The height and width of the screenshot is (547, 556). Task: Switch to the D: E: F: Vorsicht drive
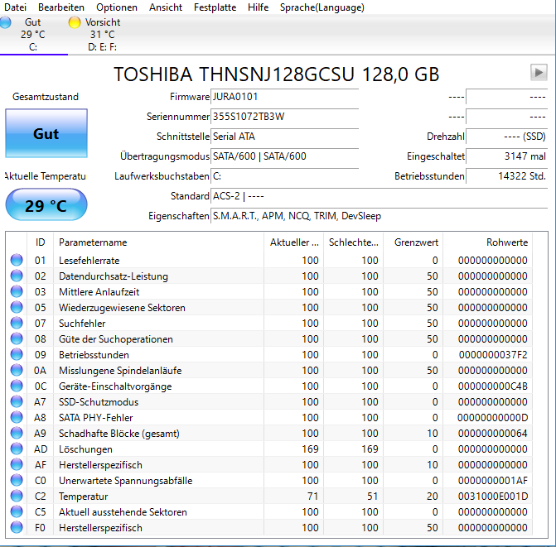pyautogui.click(x=102, y=34)
